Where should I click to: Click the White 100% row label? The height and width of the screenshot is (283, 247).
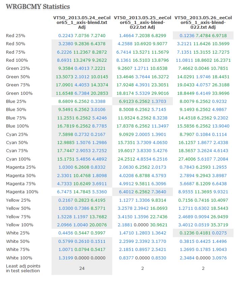[x=19, y=258]
